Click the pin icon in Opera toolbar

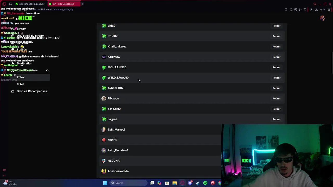pos(286,10)
